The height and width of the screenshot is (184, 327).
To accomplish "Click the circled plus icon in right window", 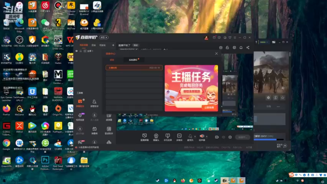I will coord(285,146).
